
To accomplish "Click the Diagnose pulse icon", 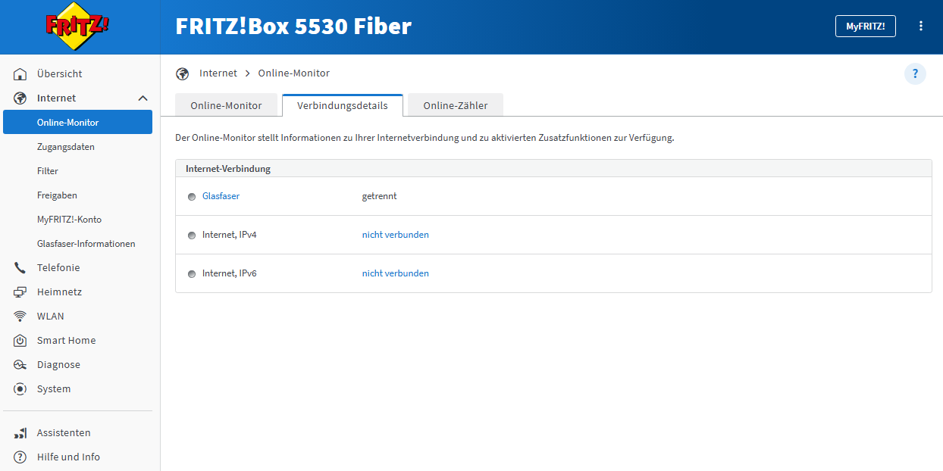I will pos(20,365).
